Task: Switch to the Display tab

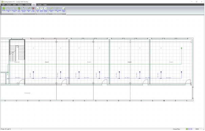Action: coord(20,5)
